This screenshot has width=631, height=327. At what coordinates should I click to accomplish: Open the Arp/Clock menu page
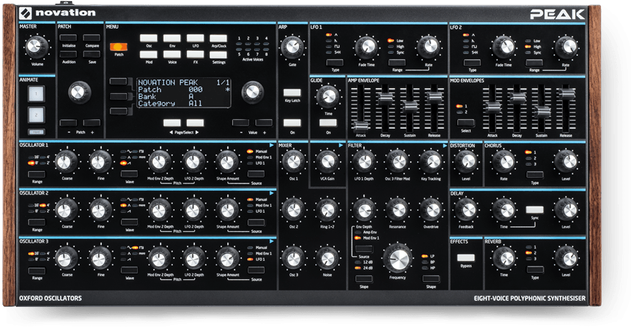click(218, 38)
